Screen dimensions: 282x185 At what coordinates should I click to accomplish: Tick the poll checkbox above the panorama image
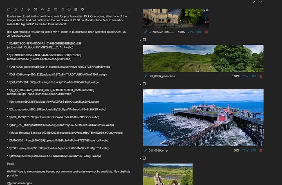[x=144, y=40]
